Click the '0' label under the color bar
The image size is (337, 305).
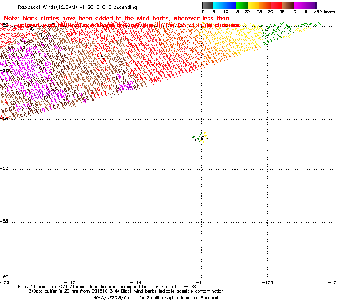tap(204, 12)
